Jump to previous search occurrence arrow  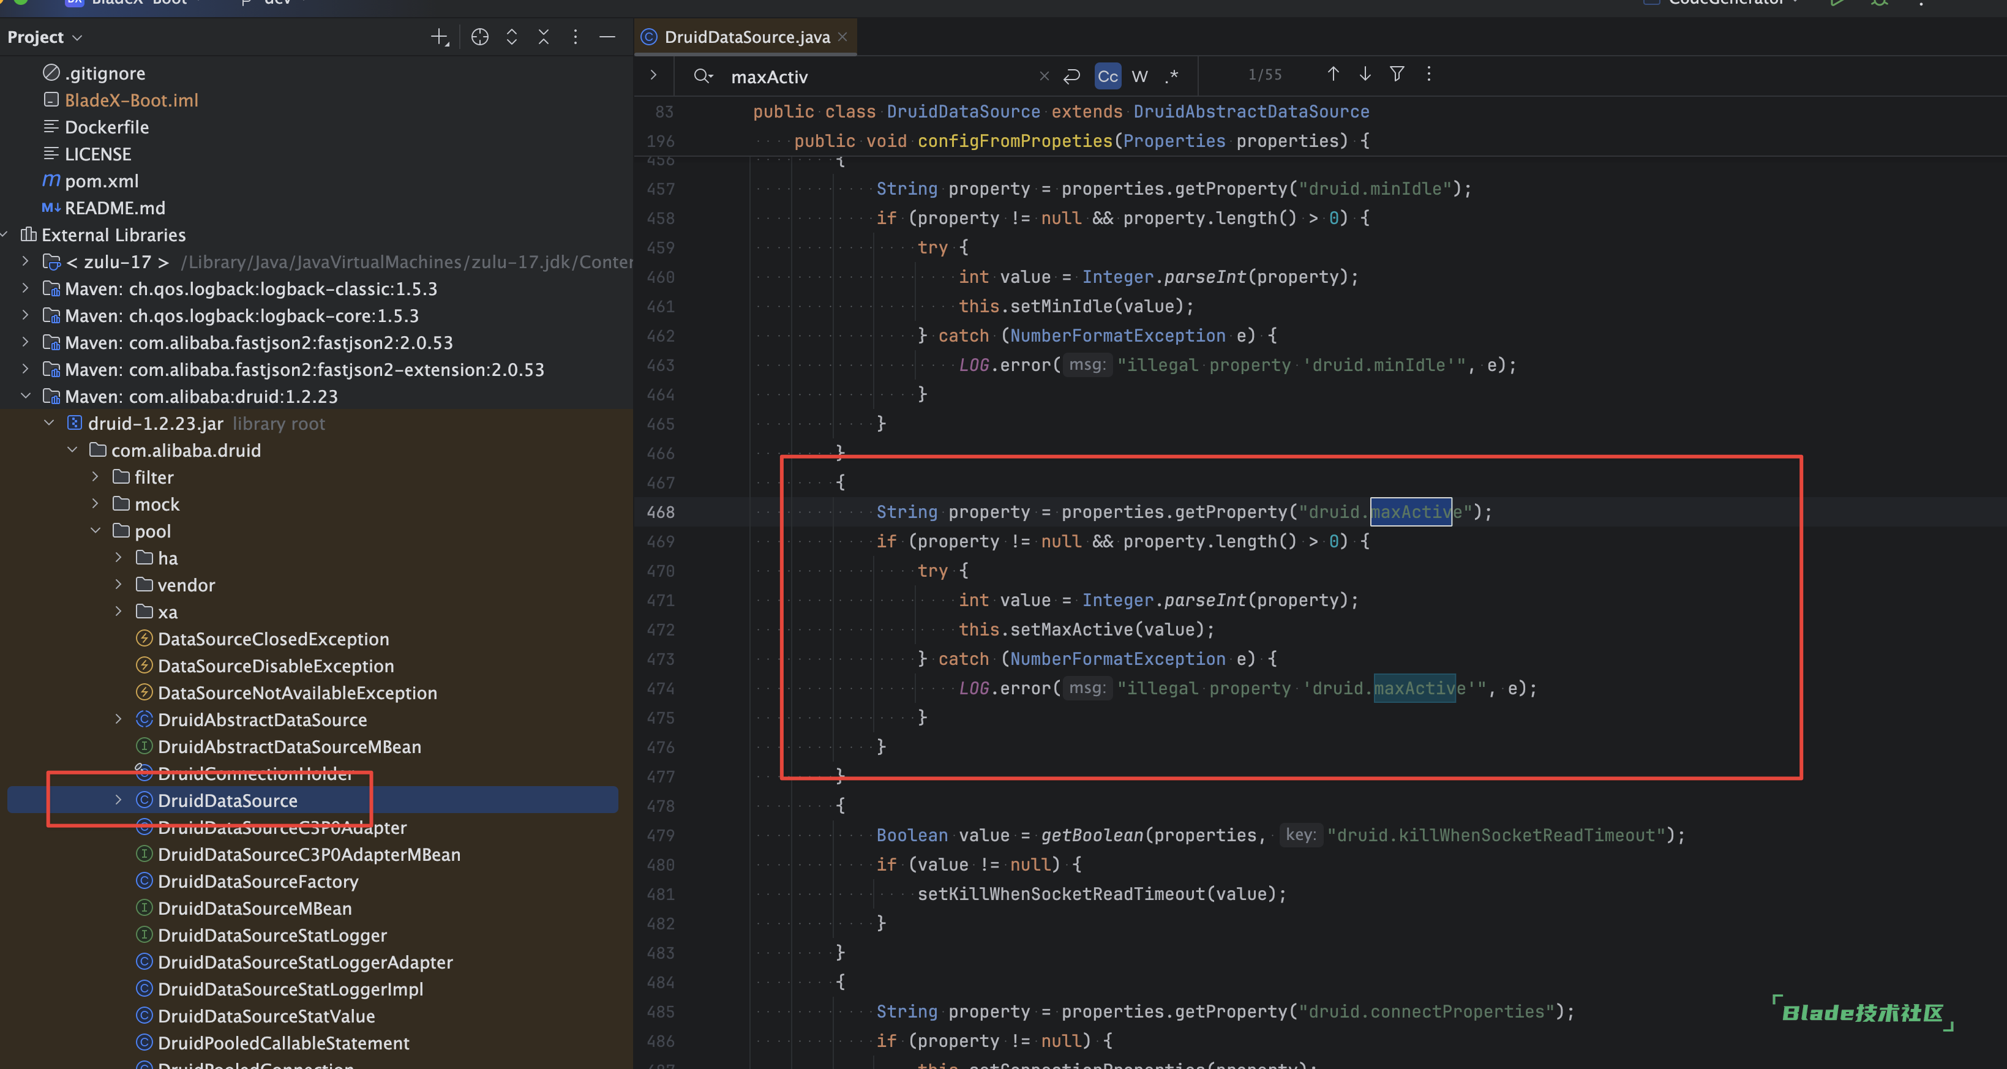pyautogui.click(x=1333, y=74)
